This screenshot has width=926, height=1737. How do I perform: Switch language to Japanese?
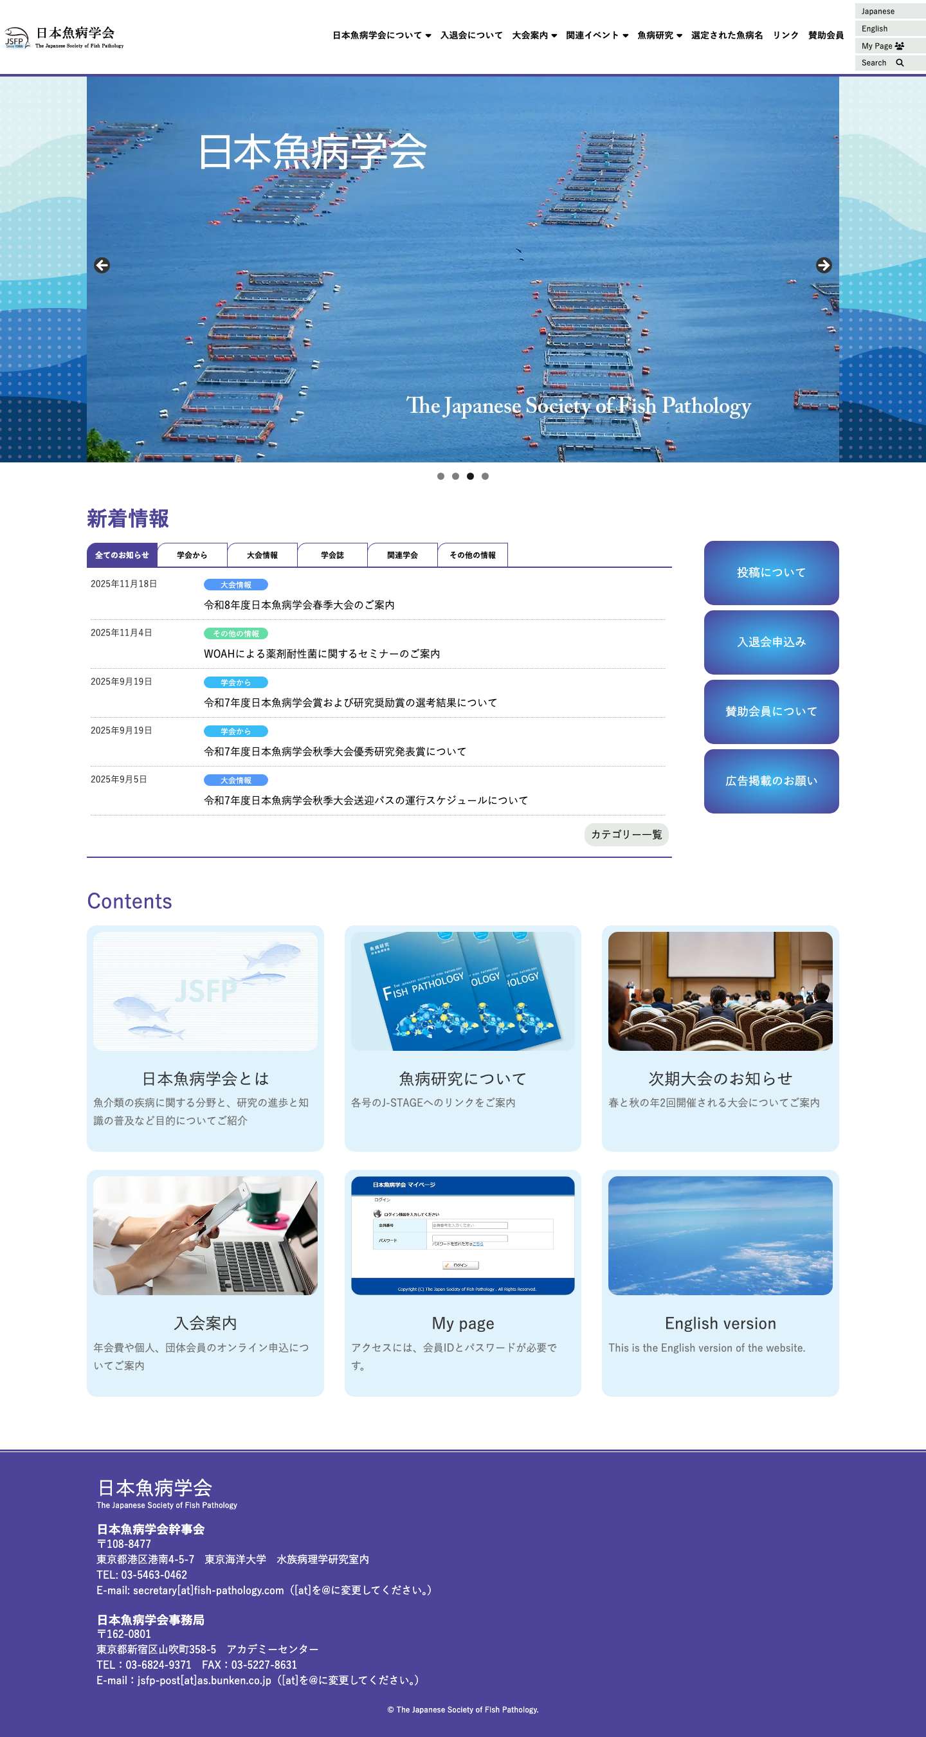pyautogui.click(x=890, y=12)
